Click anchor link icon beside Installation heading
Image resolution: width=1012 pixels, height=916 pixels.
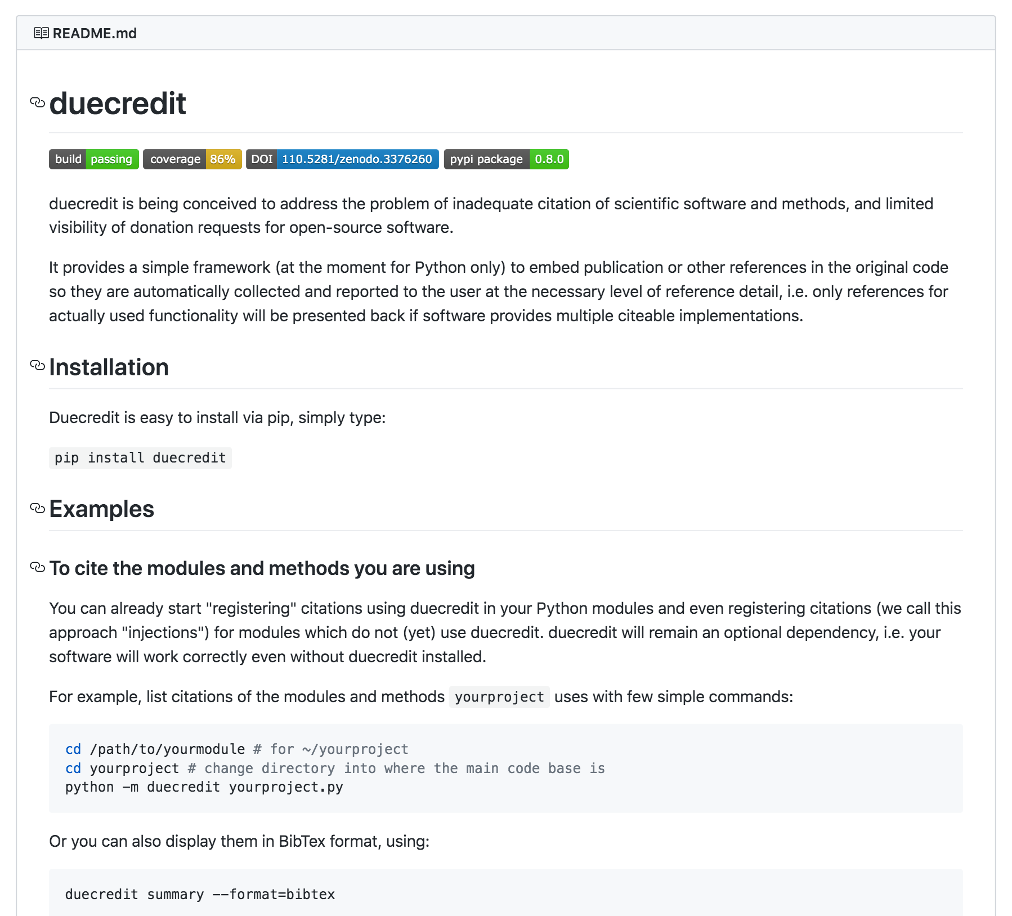pos(37,366)
